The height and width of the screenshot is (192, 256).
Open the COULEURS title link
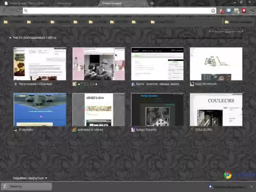(203, 130)
